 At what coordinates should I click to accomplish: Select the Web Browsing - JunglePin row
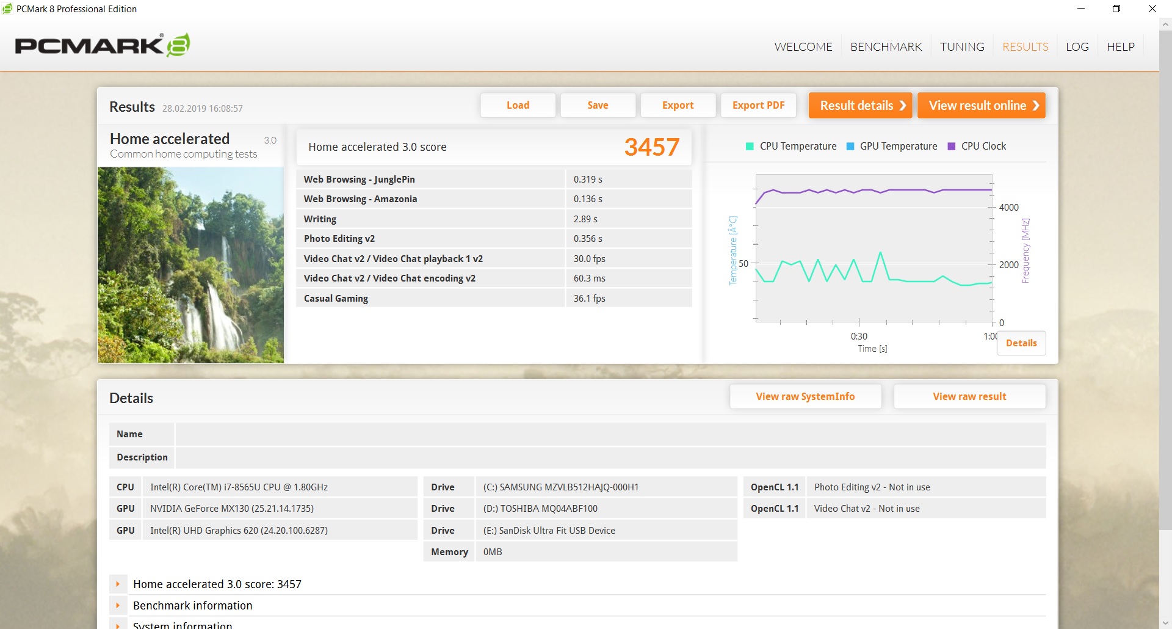tap(494, 179)
